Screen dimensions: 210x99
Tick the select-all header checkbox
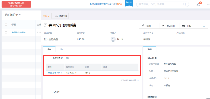pos(6,24)
